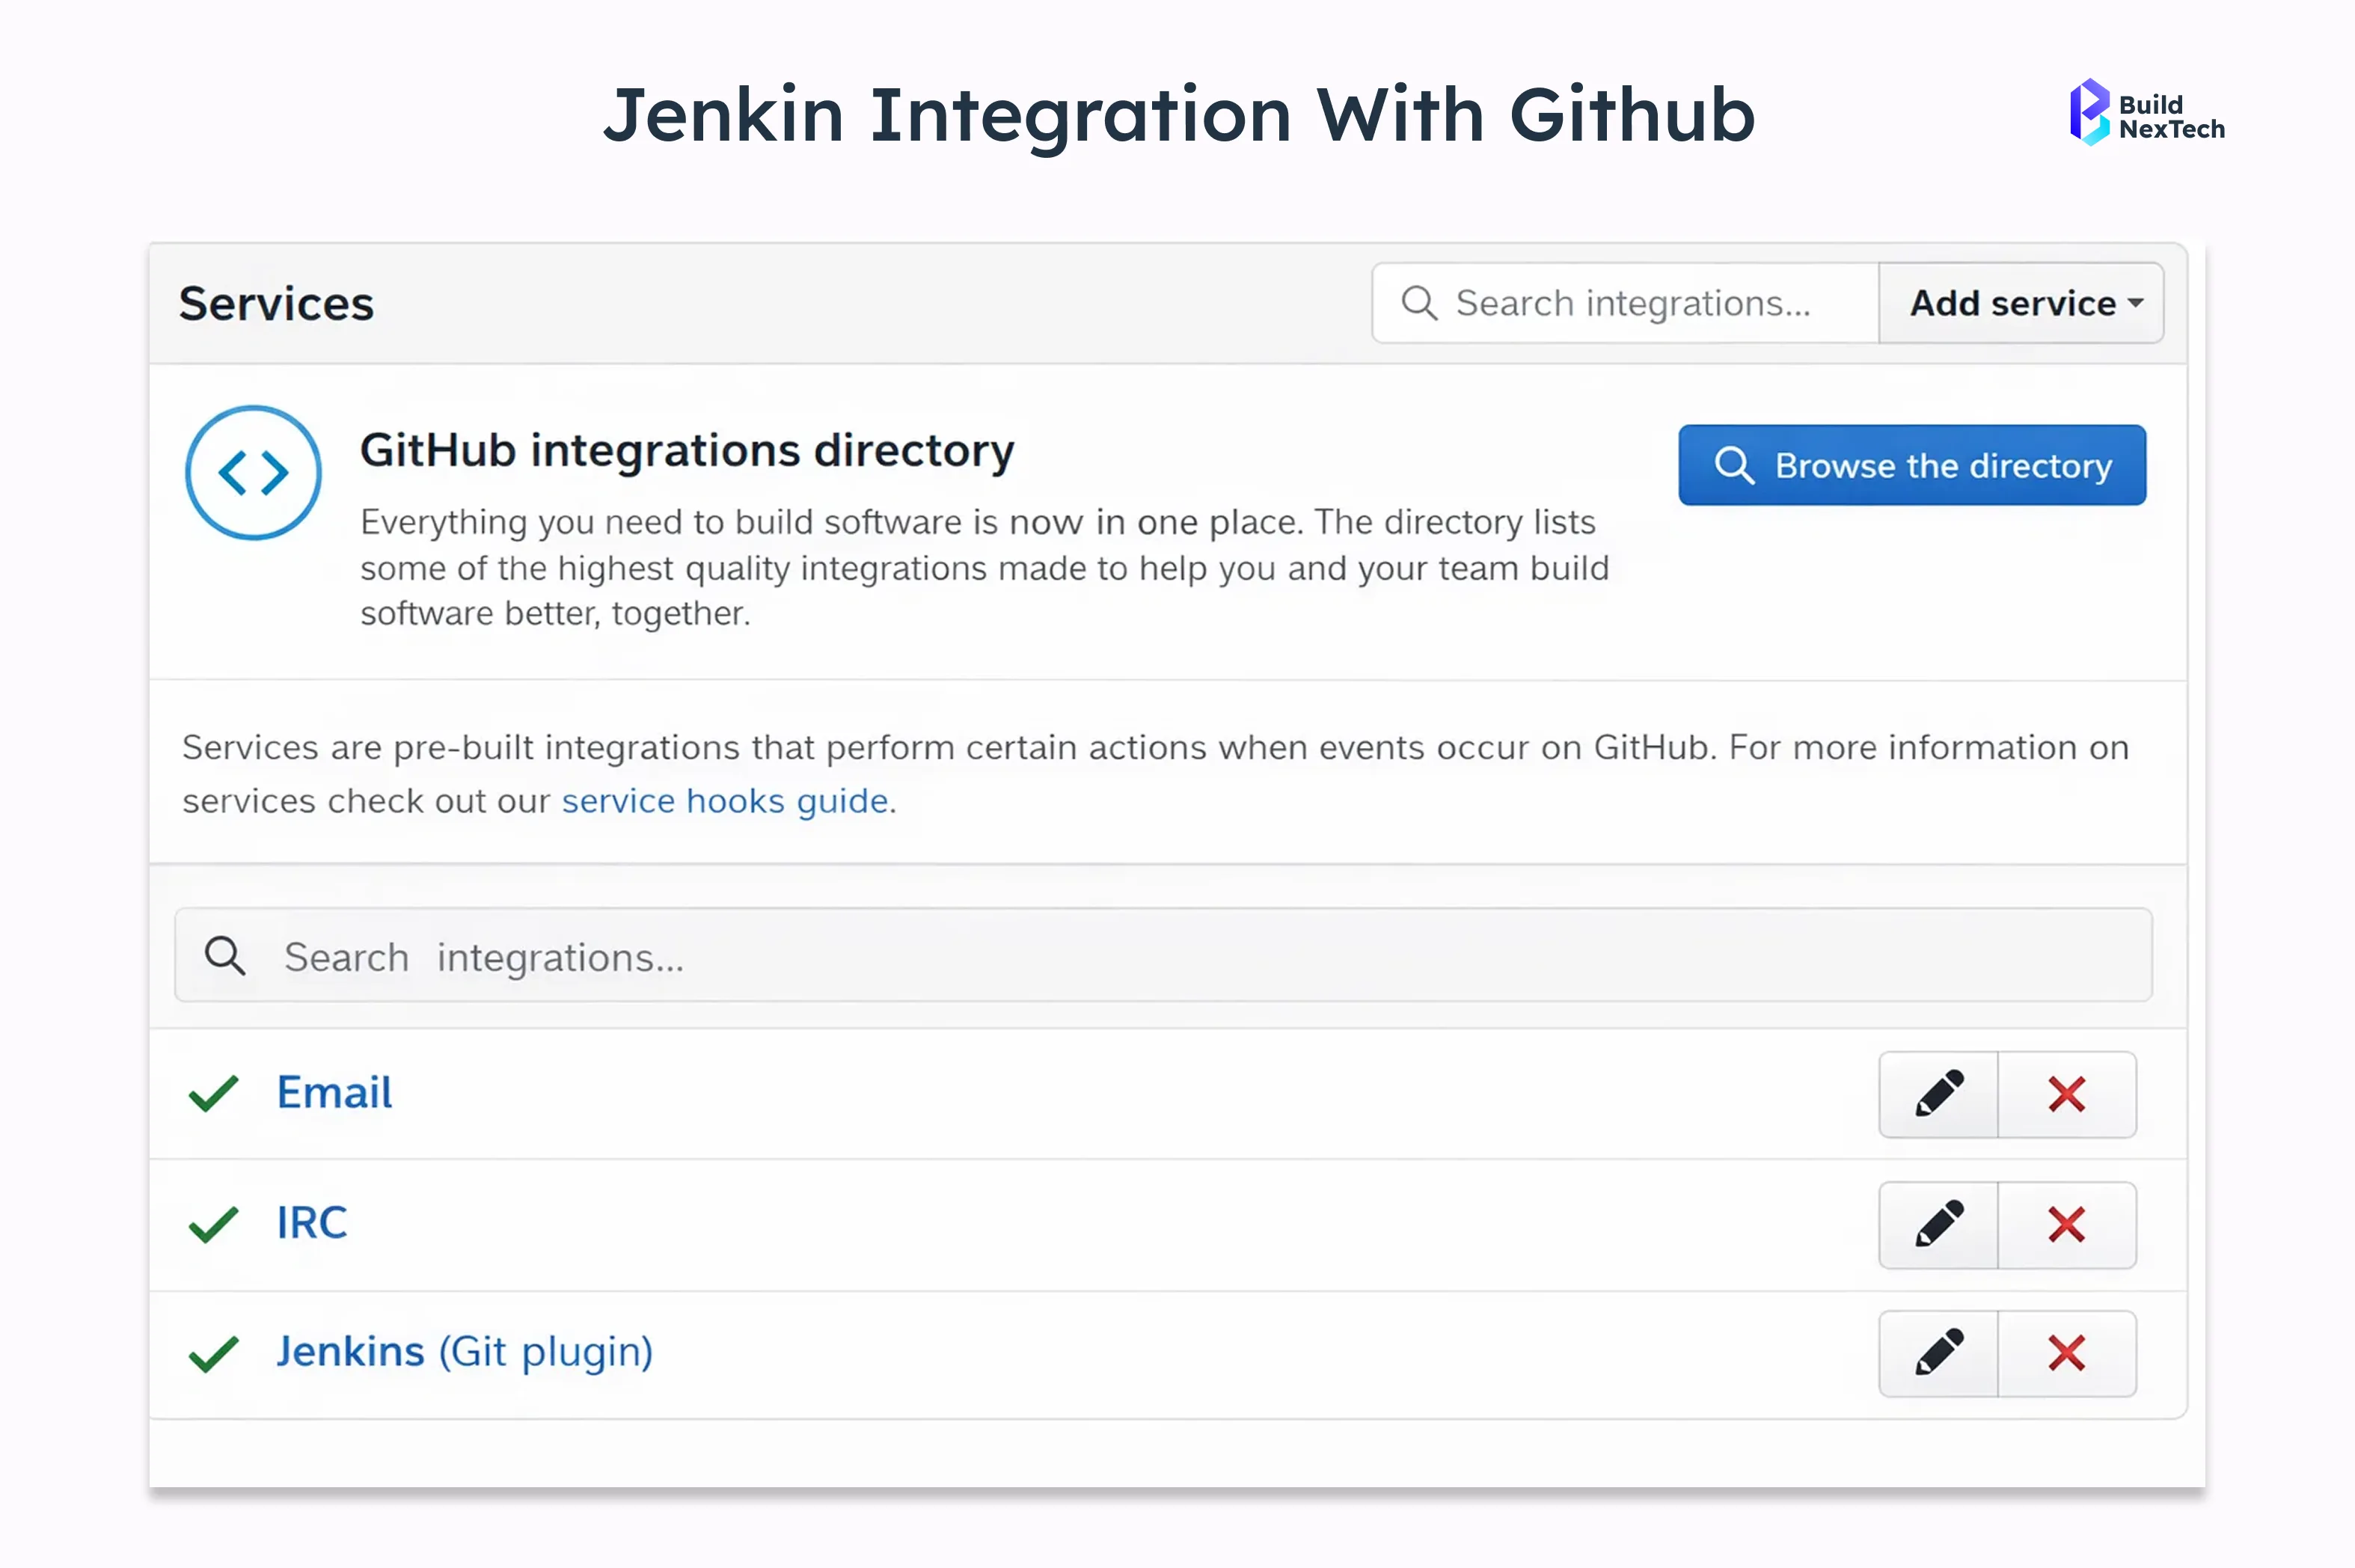Open the service hooks guide link
2355x1568 pixels.
pos(724,800)
